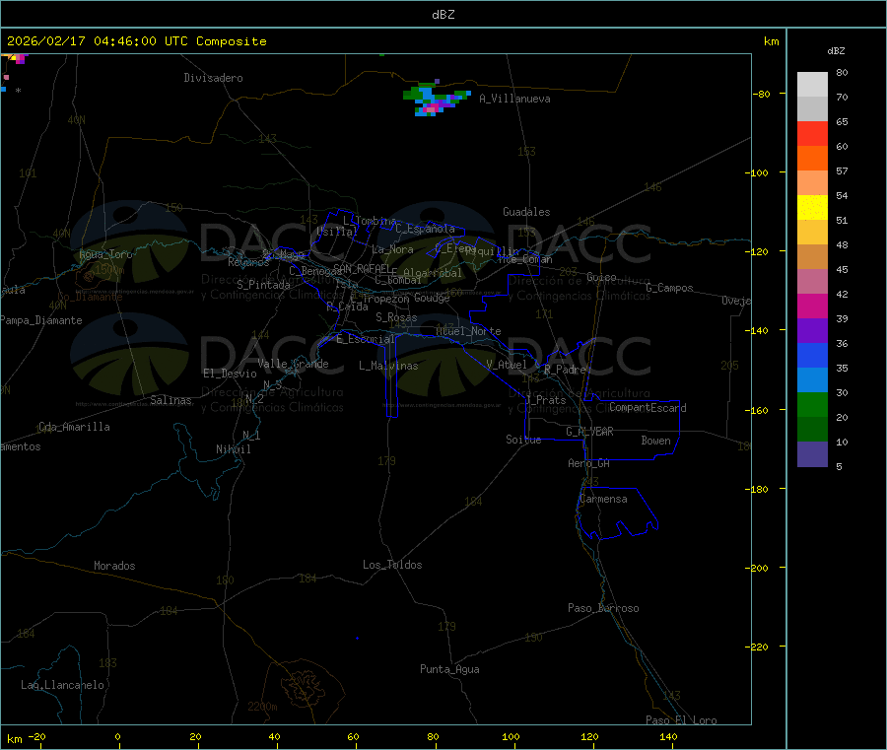This screenshot has width=887, height=750.
Task: Click the 5 dBZ purple color swatch
Action: coord(812,454)
